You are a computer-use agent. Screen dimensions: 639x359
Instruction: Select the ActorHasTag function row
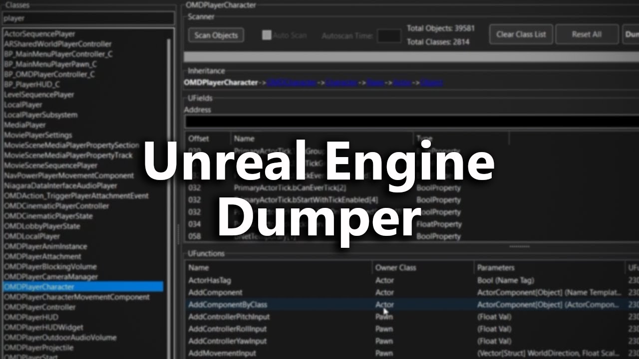[x=412, y=281]
